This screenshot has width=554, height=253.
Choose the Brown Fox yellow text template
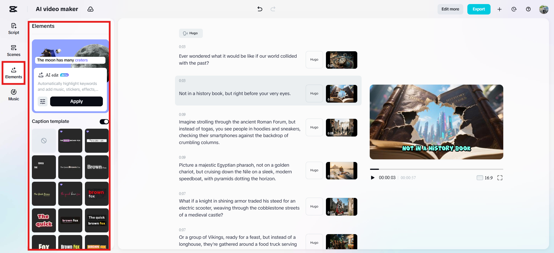pos(70,242)
